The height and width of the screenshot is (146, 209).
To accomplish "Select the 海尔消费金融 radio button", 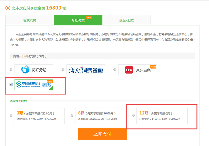I will click(x=63, y=70).
